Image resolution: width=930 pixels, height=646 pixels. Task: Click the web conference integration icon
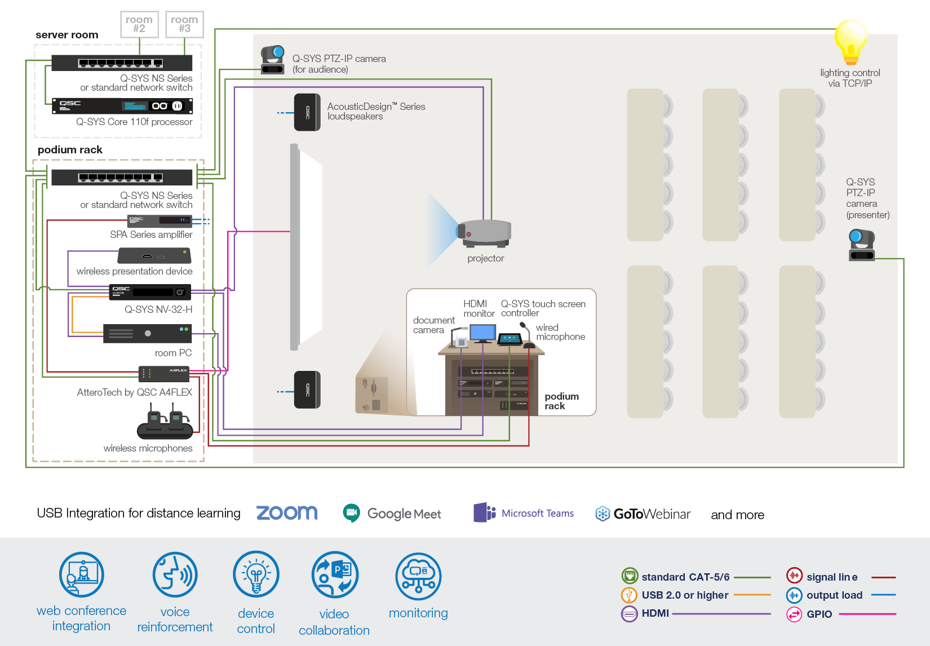[82, 574]
